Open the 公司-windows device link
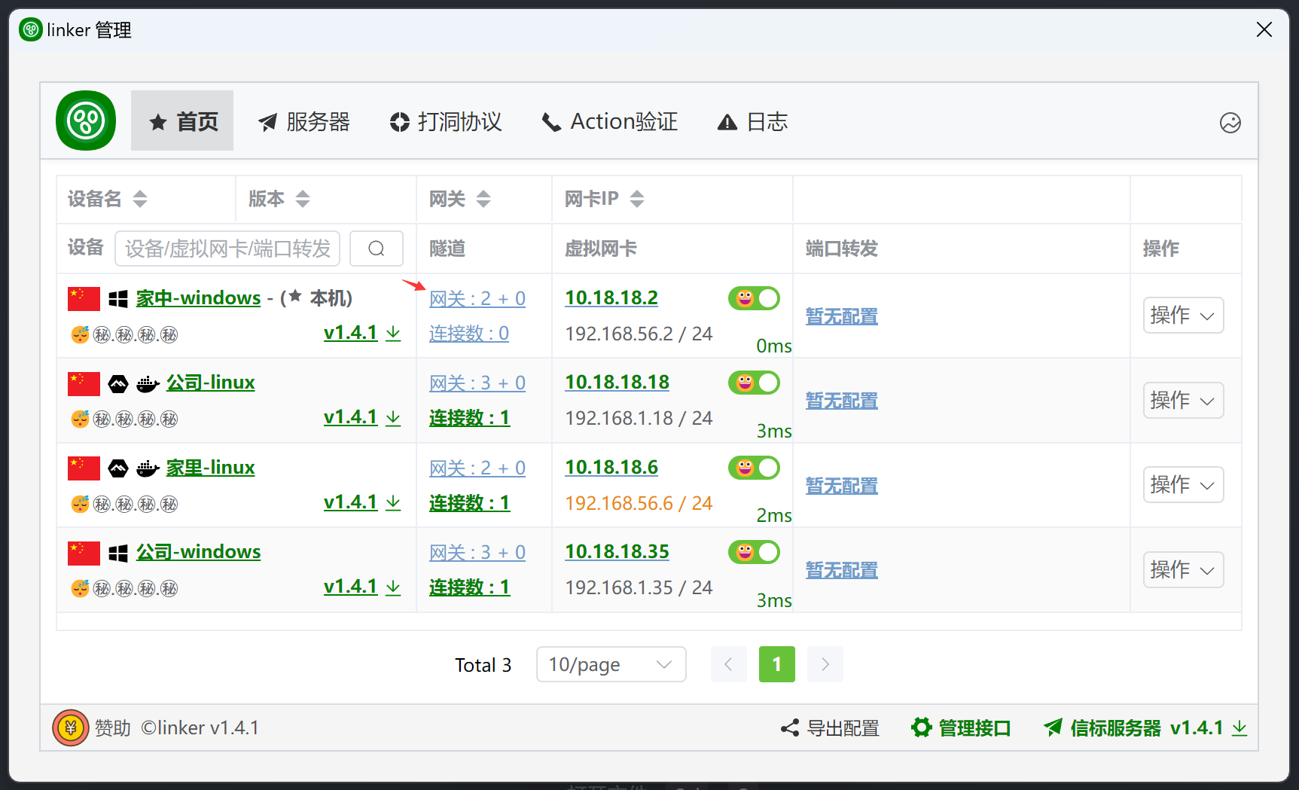This screenshot has width=1299, height=790. coord(199,552)
